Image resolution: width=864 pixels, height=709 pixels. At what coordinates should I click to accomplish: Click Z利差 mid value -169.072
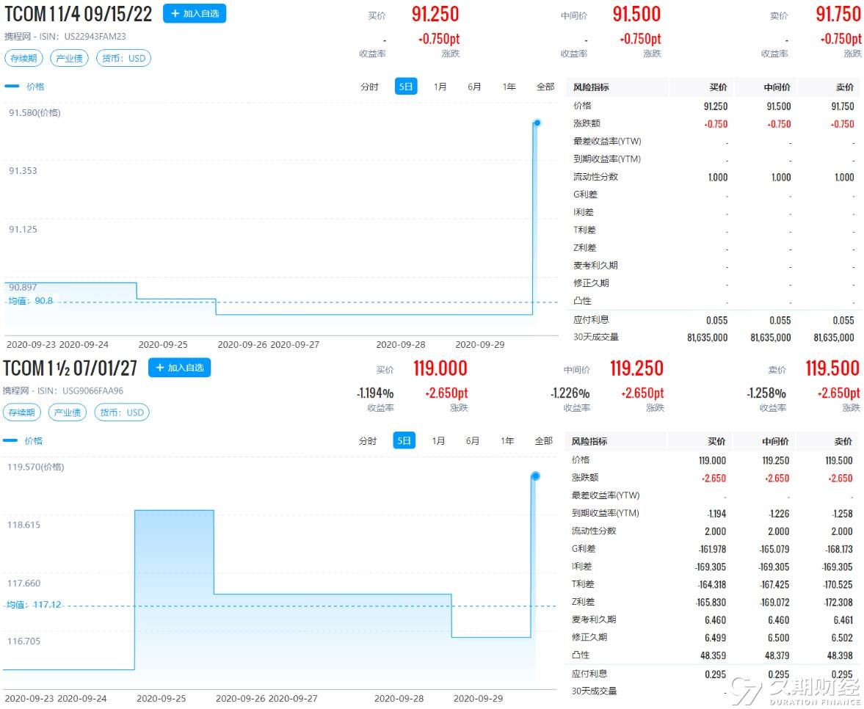774,602
